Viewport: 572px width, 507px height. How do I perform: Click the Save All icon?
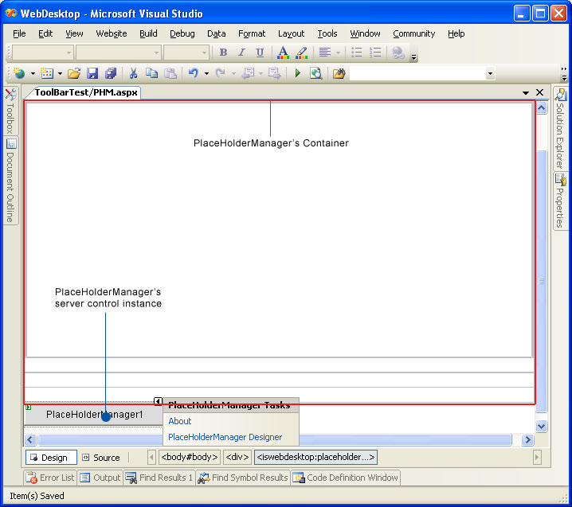111,73
